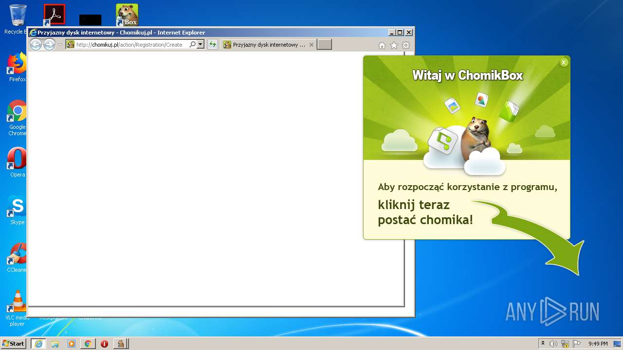
Task: Open the Firefox desktop shortcut
Action: (18, 67)
